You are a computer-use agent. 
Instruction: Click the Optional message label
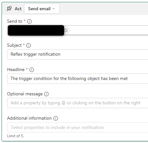(25, 94)
